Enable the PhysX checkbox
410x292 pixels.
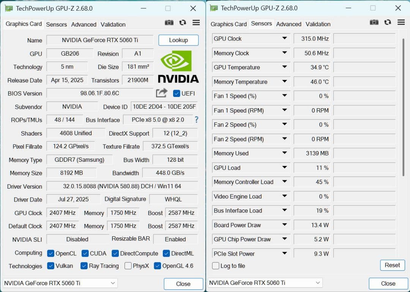pyautogui.click(x=128, y=266)
